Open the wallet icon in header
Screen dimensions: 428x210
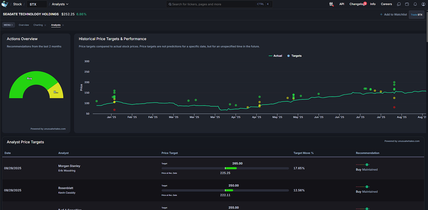coord(407,4)
